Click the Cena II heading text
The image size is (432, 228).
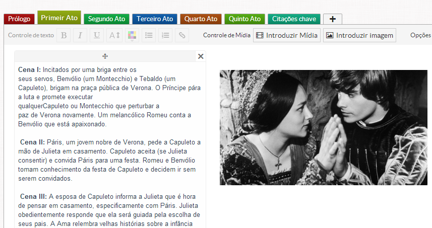click(x=32, y=142)
